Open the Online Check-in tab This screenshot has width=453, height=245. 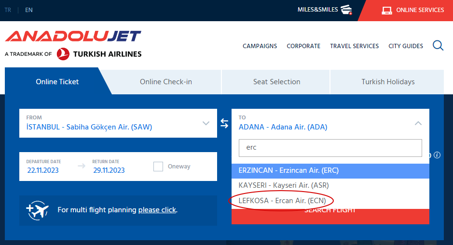[x=166, y=82]
